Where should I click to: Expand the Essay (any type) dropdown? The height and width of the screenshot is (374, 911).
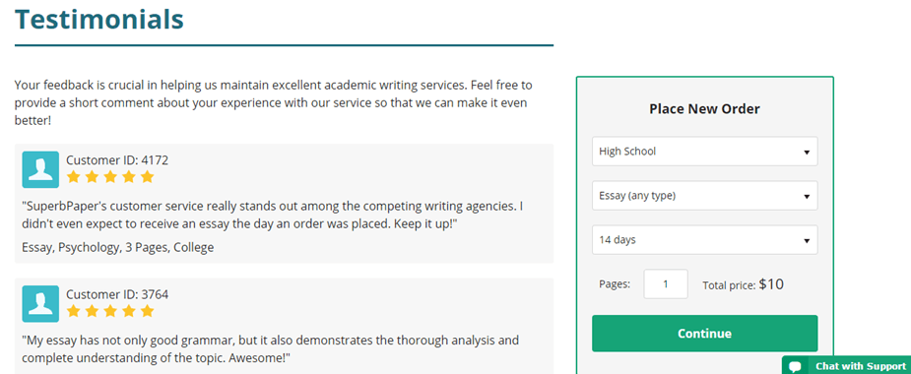(705, 196)
